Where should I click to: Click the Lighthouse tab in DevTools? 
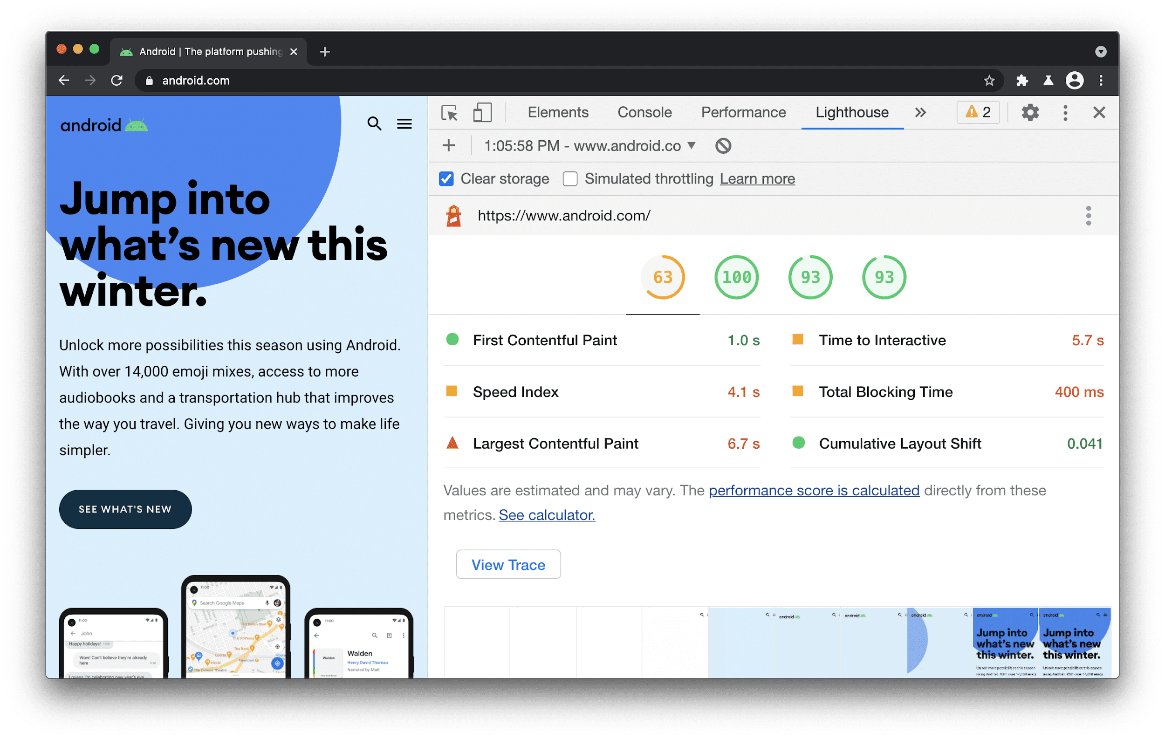(851, 112)
